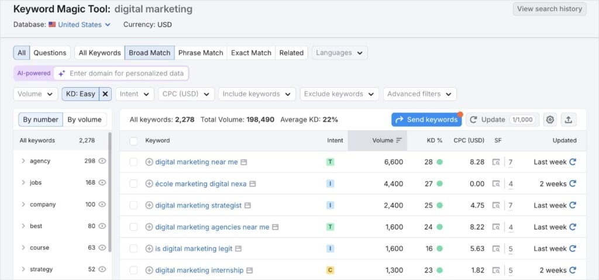
Task: Select all keywords with header checkbox
Action: coord(133,141)
